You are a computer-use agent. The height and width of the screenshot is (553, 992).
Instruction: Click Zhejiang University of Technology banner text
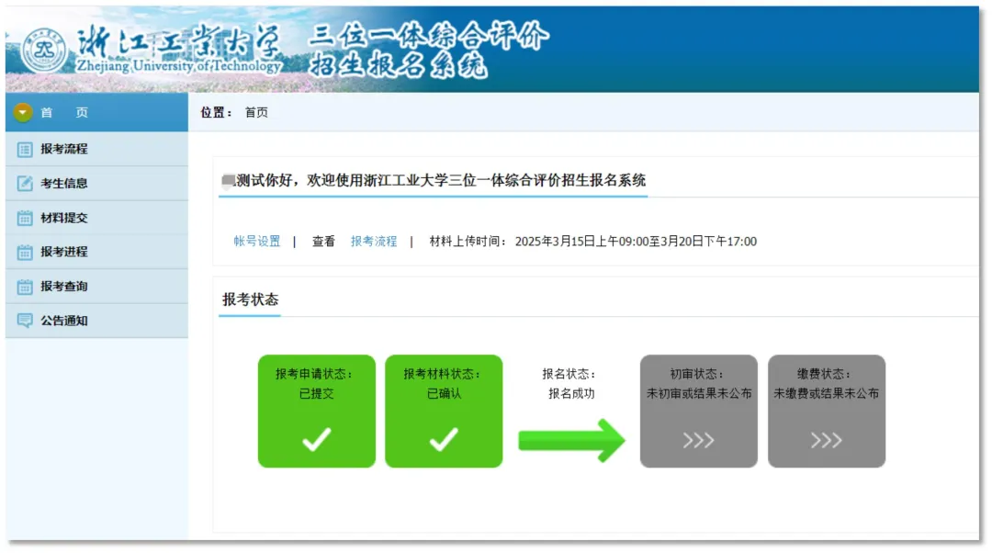tap(178, 66)
